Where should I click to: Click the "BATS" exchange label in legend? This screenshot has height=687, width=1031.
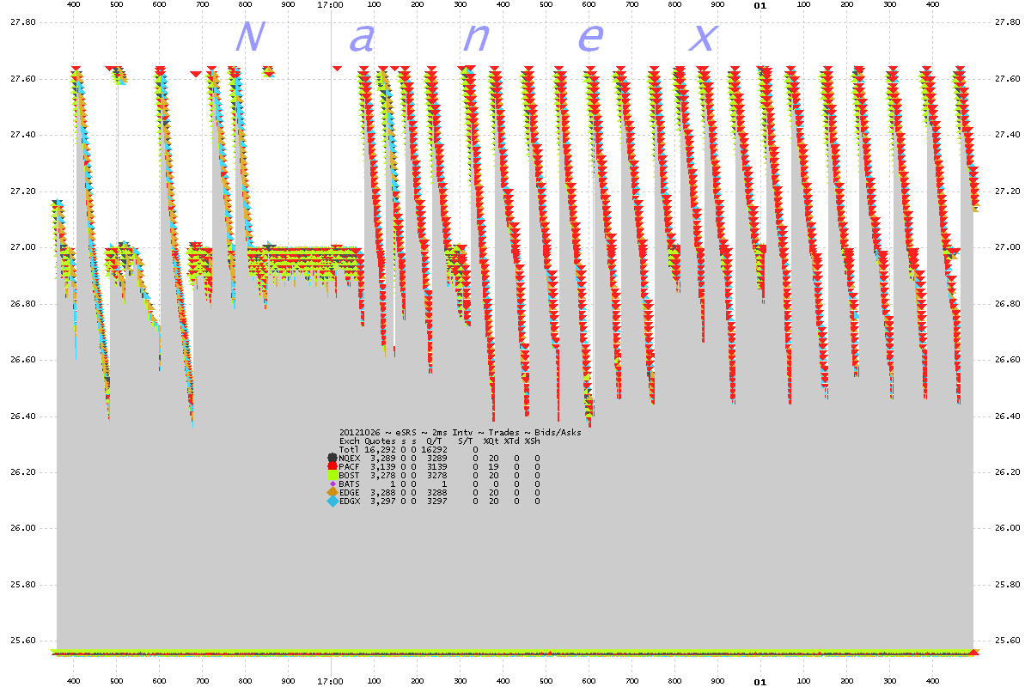349,483
